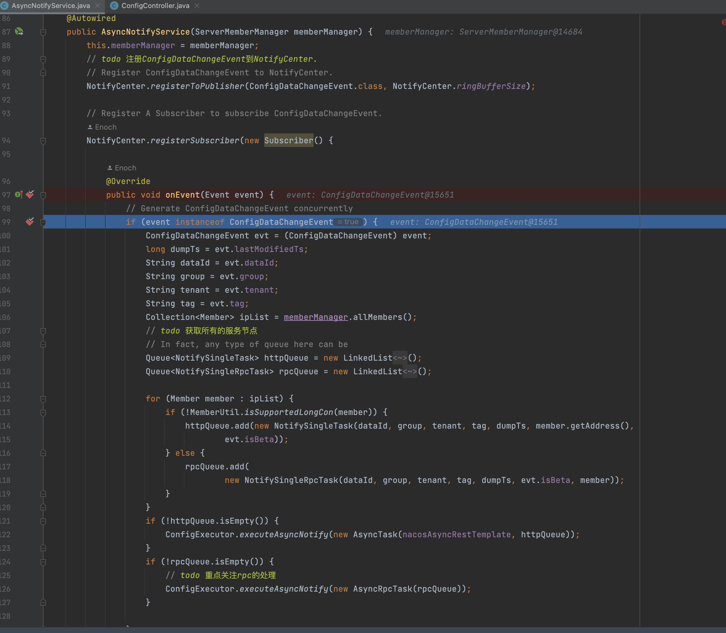Collapse the for loop at line 112
726x633 pixels.
43,399
